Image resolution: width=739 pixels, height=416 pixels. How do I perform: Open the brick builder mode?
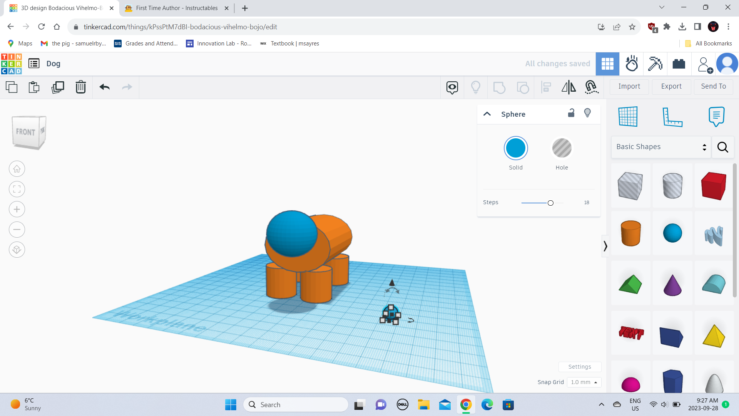(679, 64)
